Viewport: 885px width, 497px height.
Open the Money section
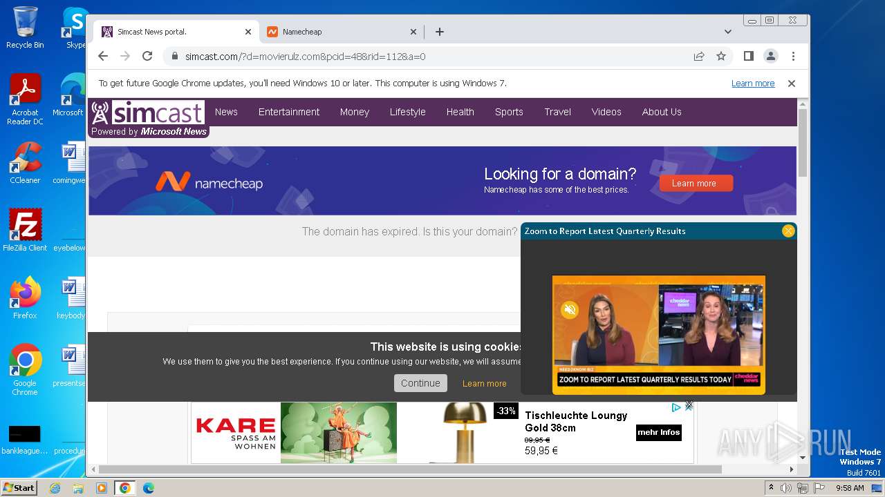(x=355, y=112)
